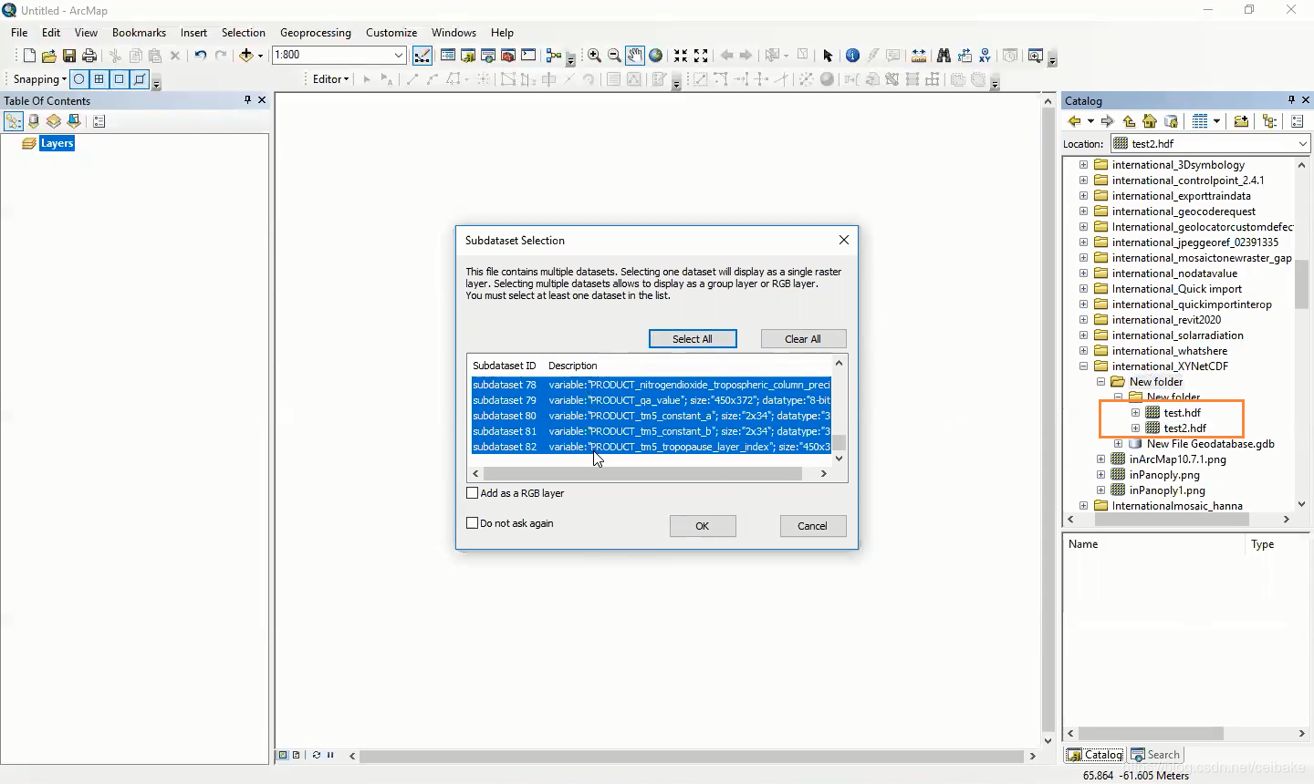Screen dimensions: 1314x784
Task: Zoom to Full Extent
Action: [655, 55]
